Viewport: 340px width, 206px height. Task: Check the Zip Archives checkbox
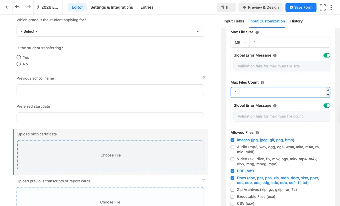(232, 190)
